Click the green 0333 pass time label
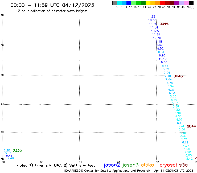 [x=17, y=150]
